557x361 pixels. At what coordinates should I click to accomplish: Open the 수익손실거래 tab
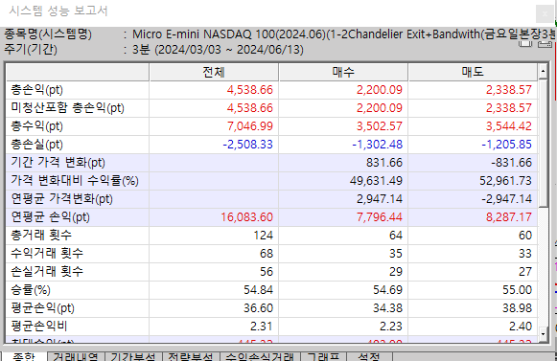tap(260, 356)
